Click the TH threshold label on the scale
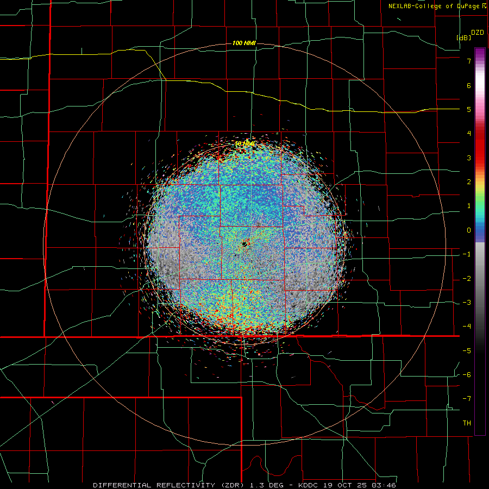The image size is (489, 489). pos(467,423)
